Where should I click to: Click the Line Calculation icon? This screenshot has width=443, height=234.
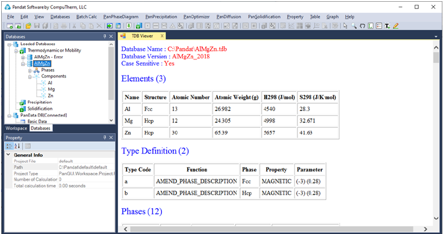(156, 26)
